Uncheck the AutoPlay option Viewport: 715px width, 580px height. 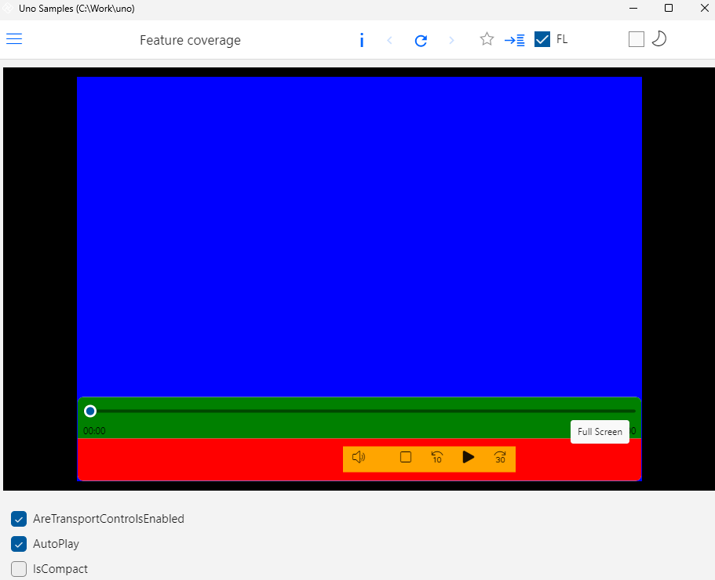(x=19, y=544)
